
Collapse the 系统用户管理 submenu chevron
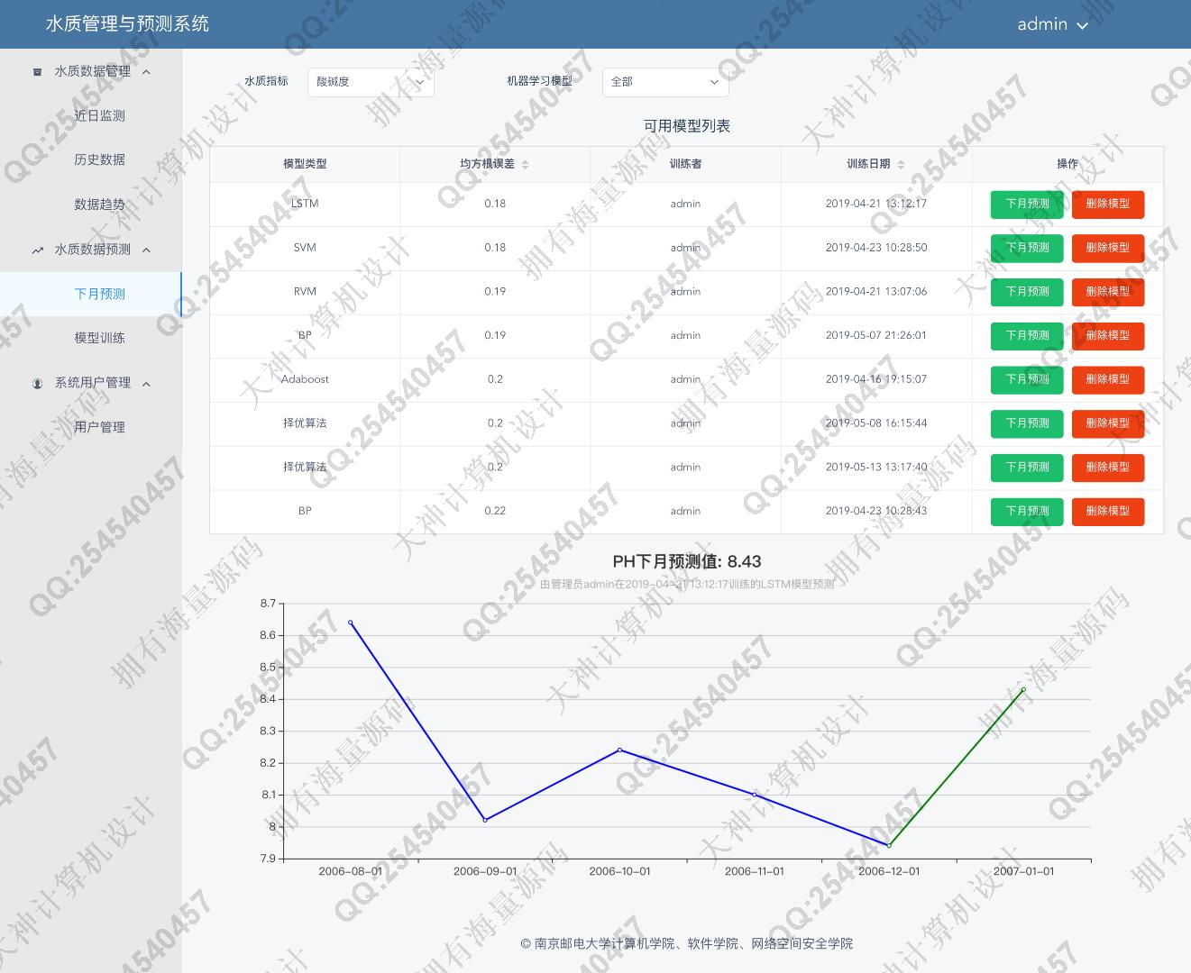[146, 384]
